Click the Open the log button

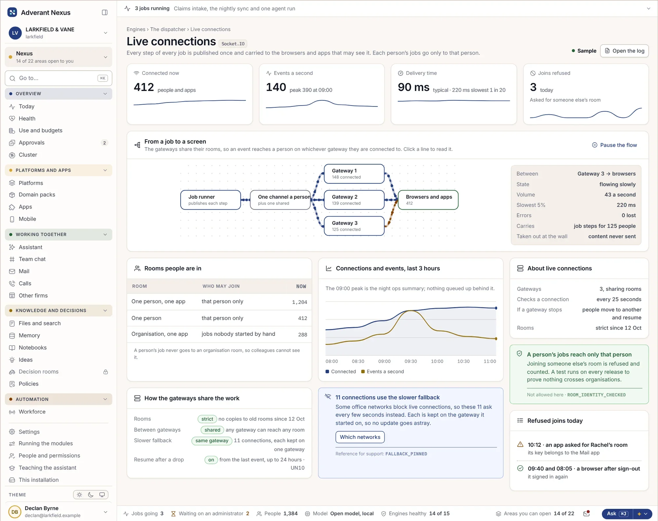pos(624,51)
